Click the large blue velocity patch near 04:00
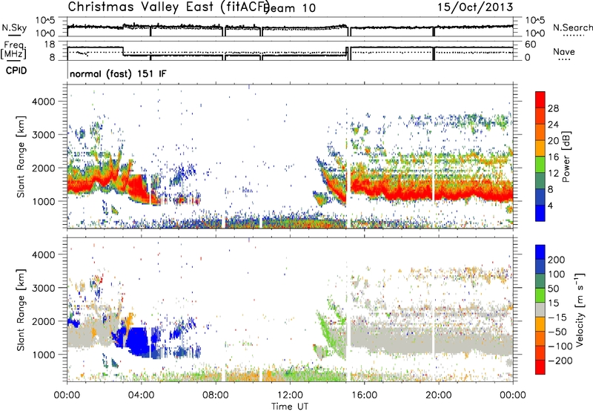The width and height of the screenshot is (593, 411). point(139,342)
